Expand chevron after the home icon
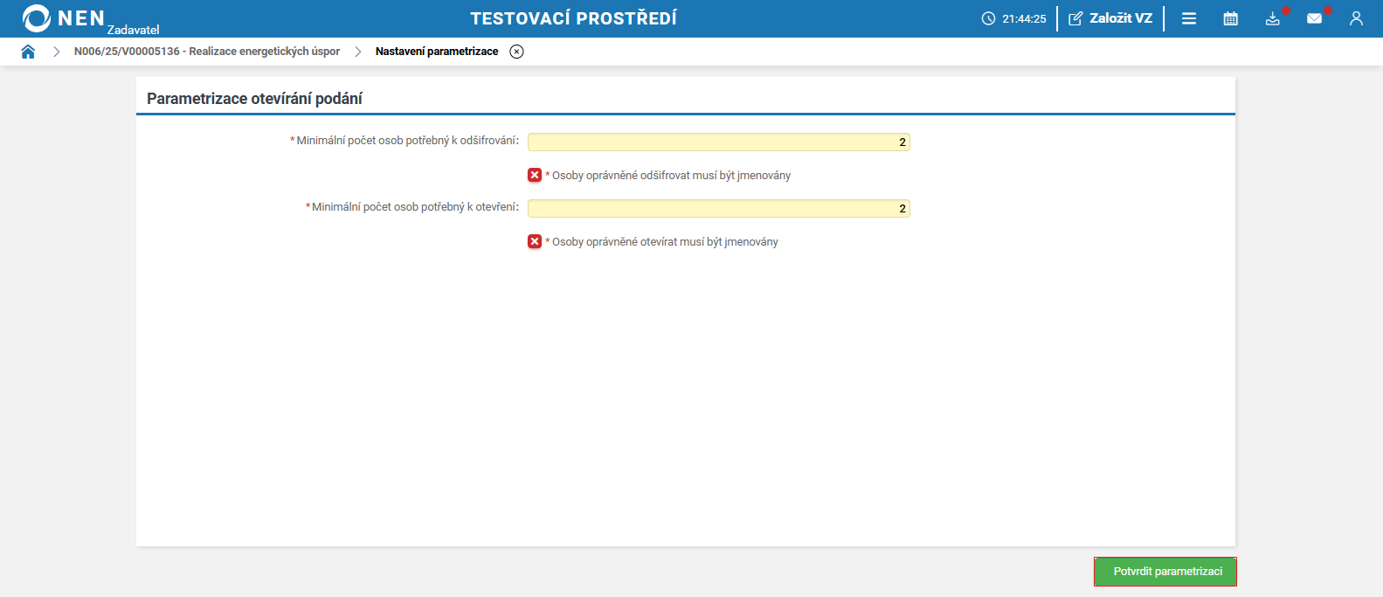The width and height of the screenshot is (1383, 597). [x=57, y=52]
